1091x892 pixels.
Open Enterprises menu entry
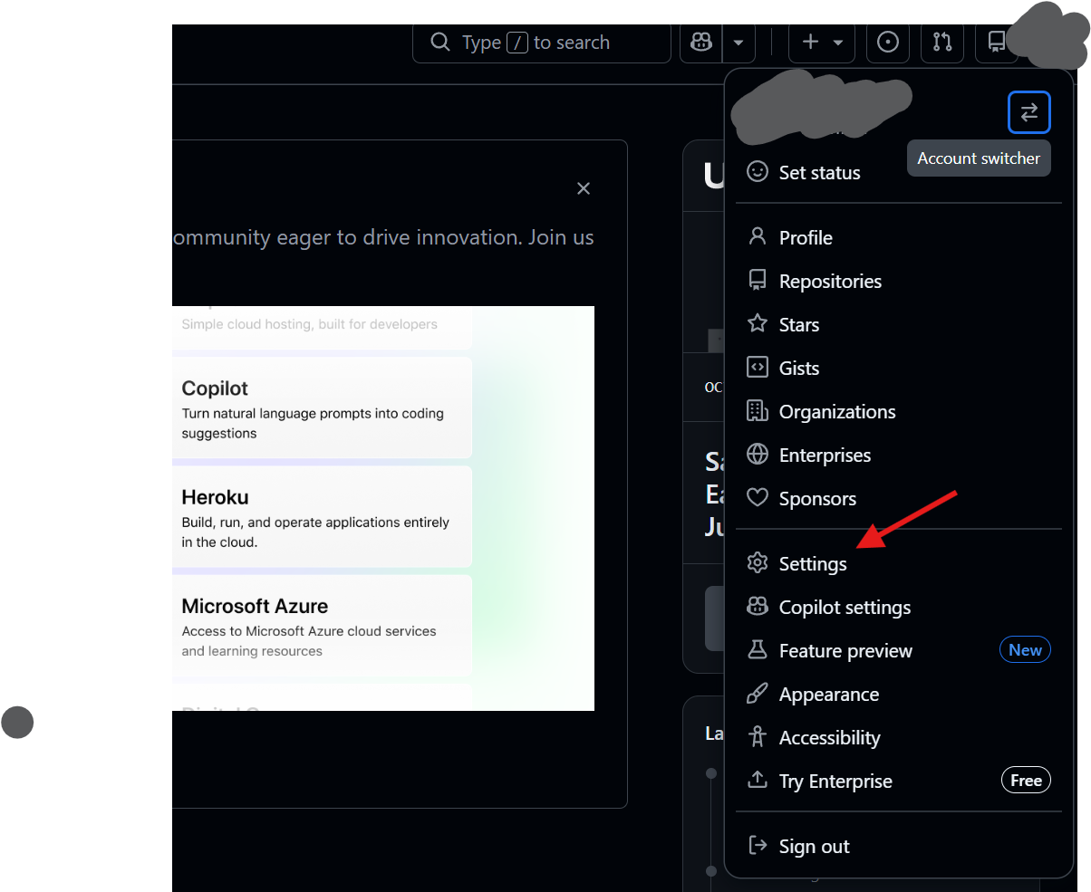[898, 455]
